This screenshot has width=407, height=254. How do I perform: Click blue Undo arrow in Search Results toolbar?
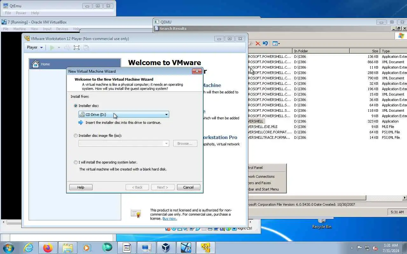pos(265,43)
